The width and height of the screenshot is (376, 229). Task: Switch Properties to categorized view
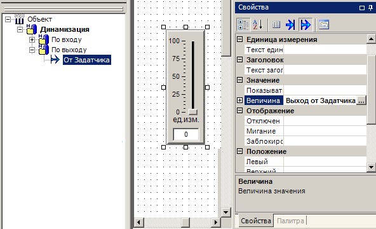coord(243,24)
